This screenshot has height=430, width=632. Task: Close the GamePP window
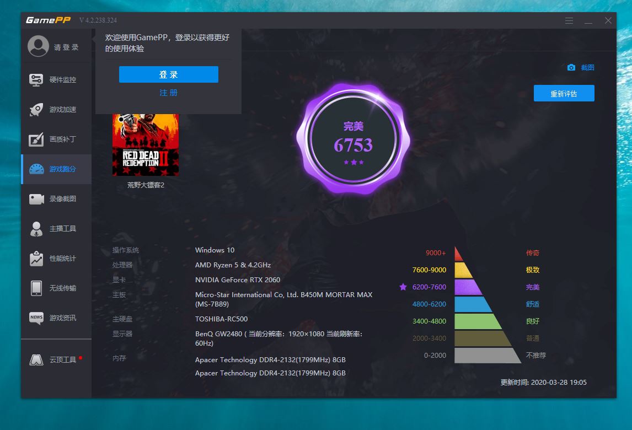608,20
